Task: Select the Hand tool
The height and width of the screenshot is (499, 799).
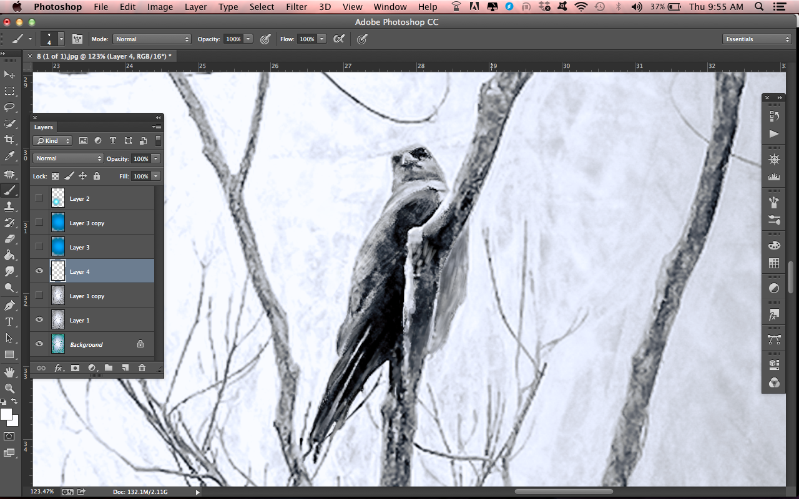Action: click(x=9, y=372)
